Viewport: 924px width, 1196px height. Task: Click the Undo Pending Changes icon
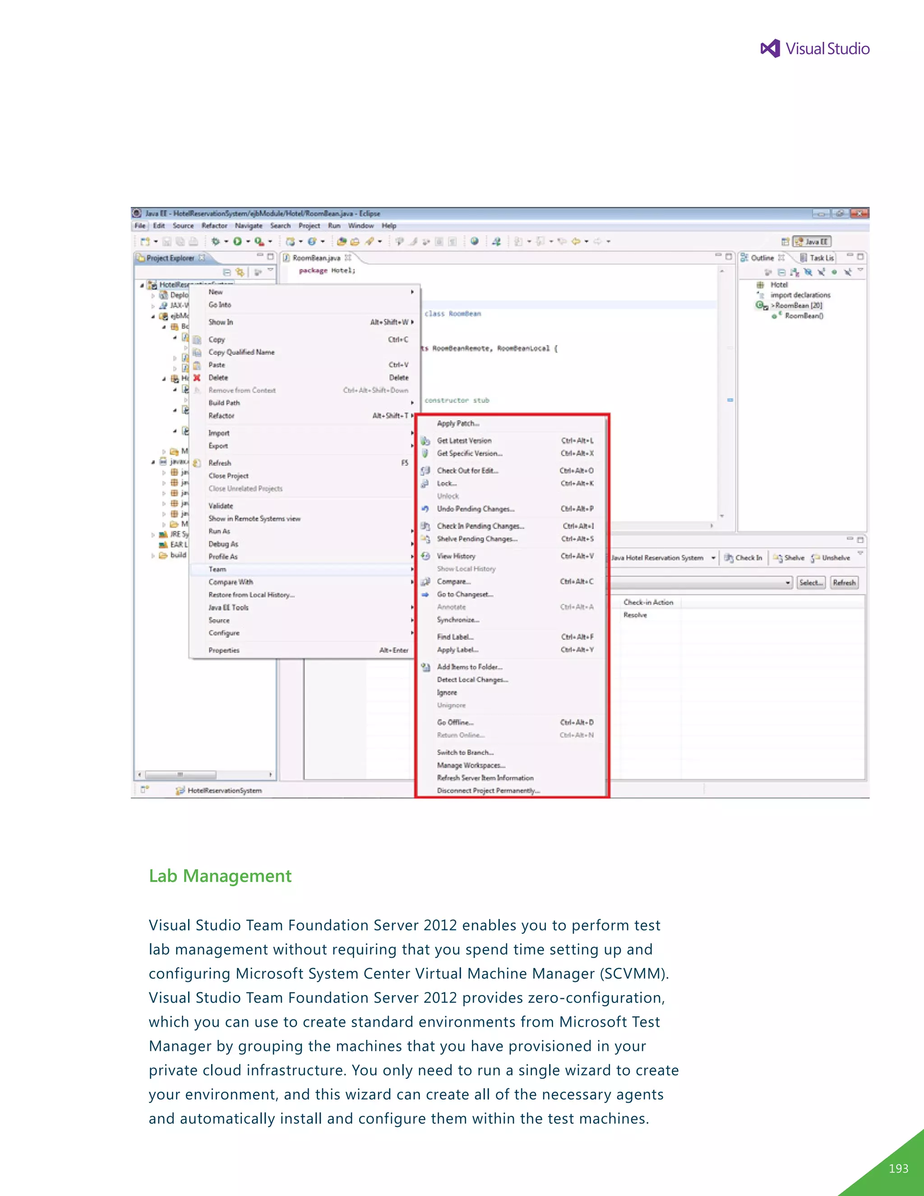tap(425, 509)
